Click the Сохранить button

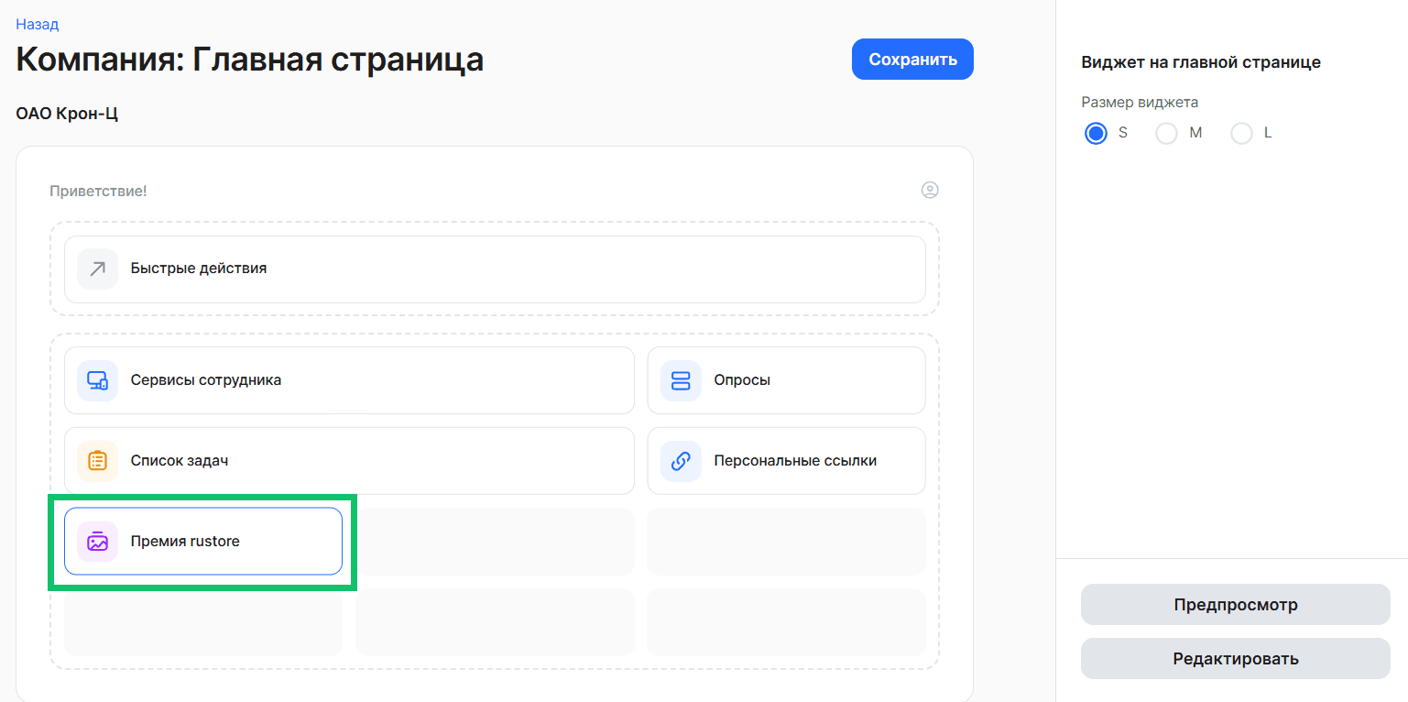tap(912, 58)
